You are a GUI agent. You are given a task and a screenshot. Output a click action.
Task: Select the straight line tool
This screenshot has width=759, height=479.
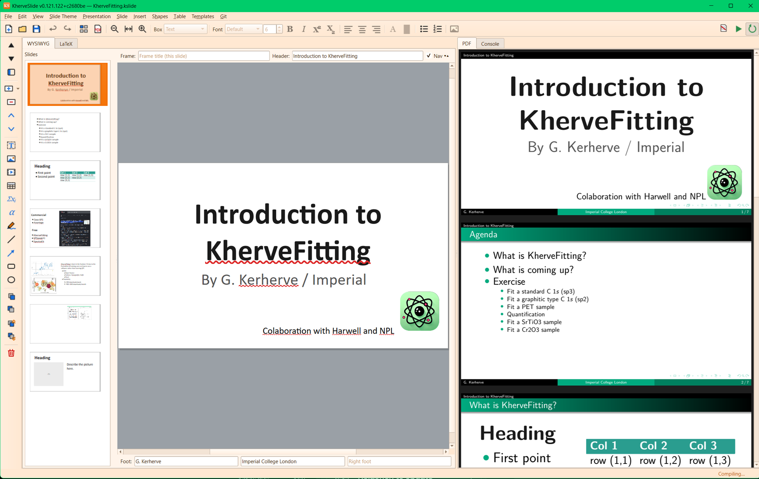11,239
